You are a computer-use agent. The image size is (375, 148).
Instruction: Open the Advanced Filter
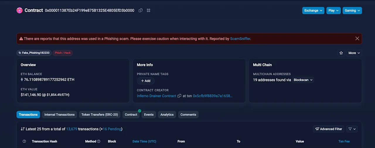click(328, 129)
